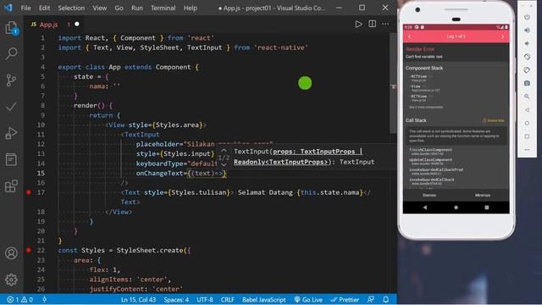Click the emulator power button
Viewport: 542px width, 305px height.
[x=527, y=17]
